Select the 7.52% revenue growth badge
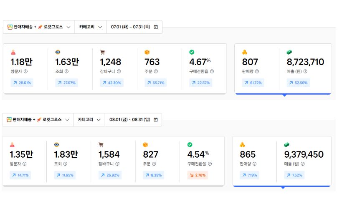The height and width of the screenshot is (199, 347). pos(294,175)
